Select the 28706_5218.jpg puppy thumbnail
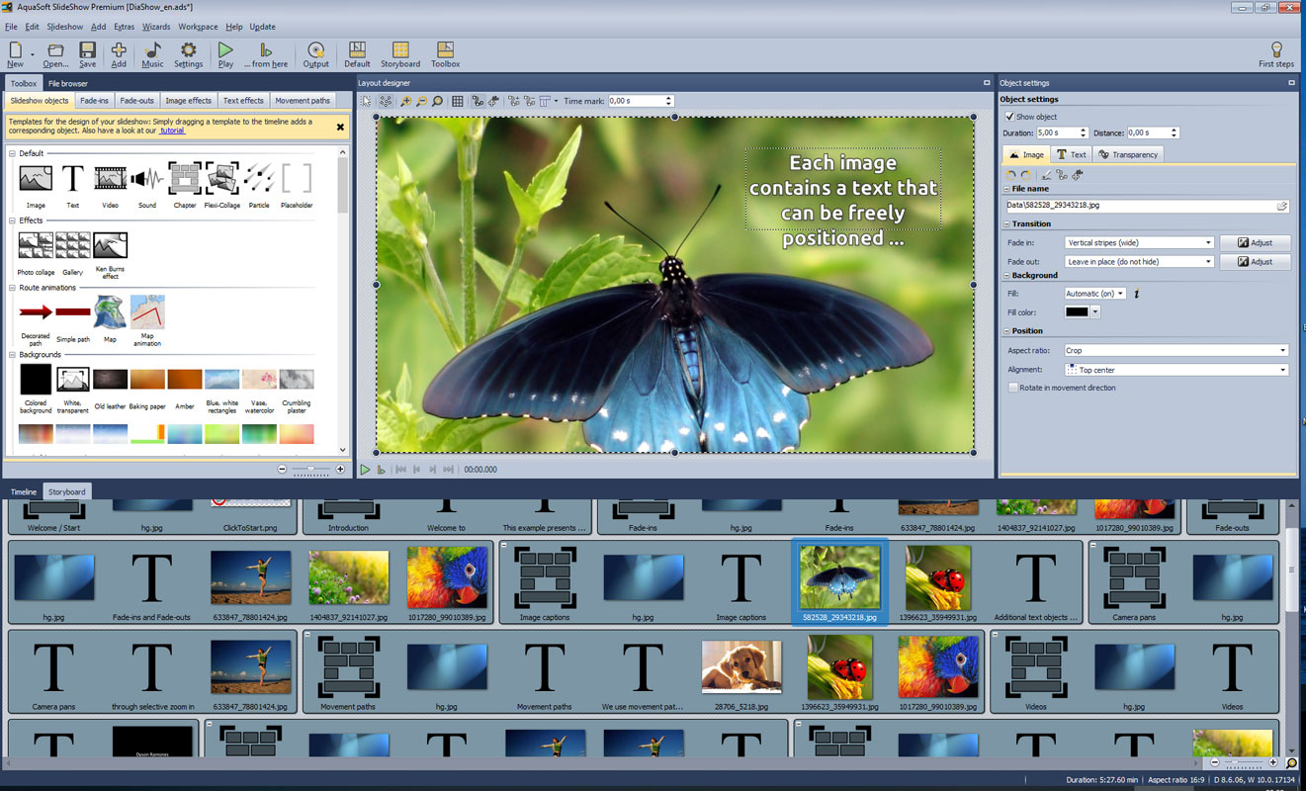 coord(741,666)
